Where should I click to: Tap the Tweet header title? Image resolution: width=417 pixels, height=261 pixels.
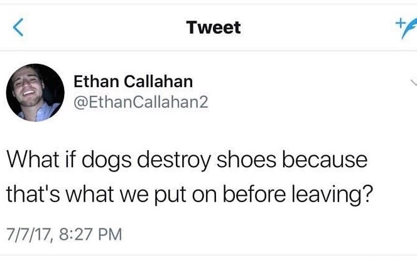(214, 28)
